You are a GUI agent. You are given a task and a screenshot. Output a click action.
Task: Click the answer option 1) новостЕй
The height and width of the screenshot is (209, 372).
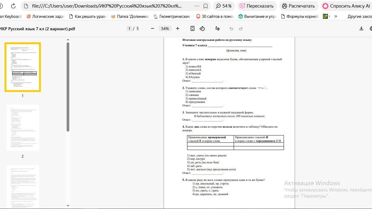[x=193, y=66]
